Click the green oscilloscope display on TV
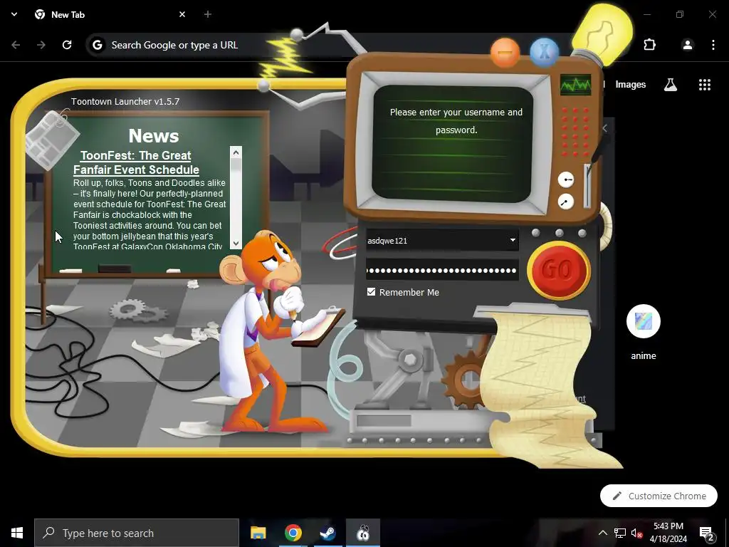 575,85
